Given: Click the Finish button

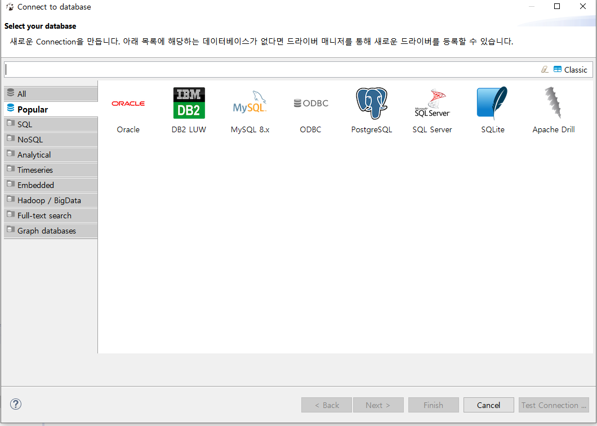Looking at the screenshot, I should pyautogui.click(x=433, y=405).
